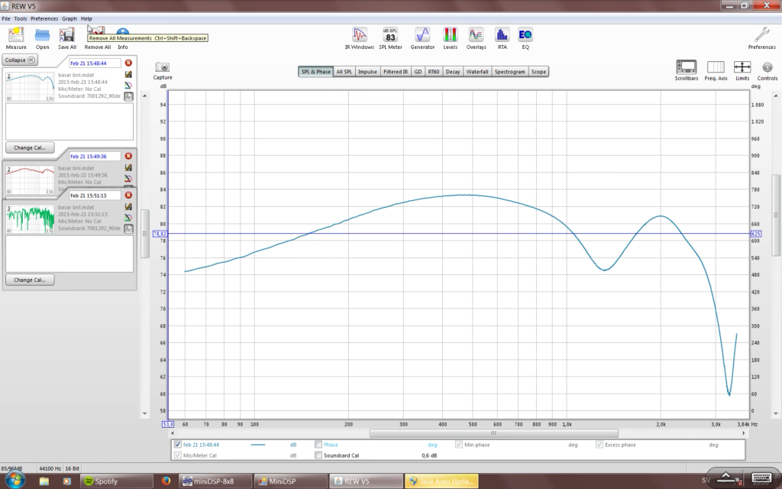This screenshot has height=489, width=782.
Task: Click IR window icon for measurement 3
Action: pos(128,228)
